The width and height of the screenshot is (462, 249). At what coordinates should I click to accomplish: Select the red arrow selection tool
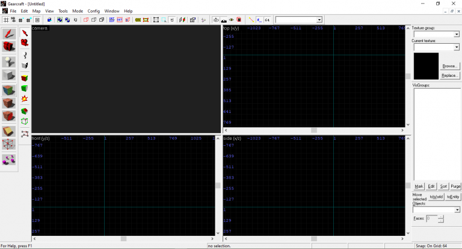pyautogui.click(x=10, y=33)
